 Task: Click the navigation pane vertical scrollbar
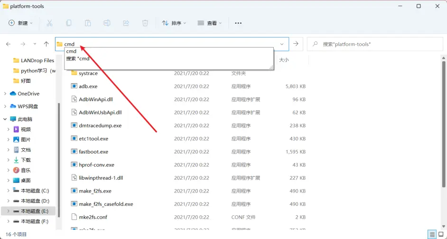tap(59, 160)
